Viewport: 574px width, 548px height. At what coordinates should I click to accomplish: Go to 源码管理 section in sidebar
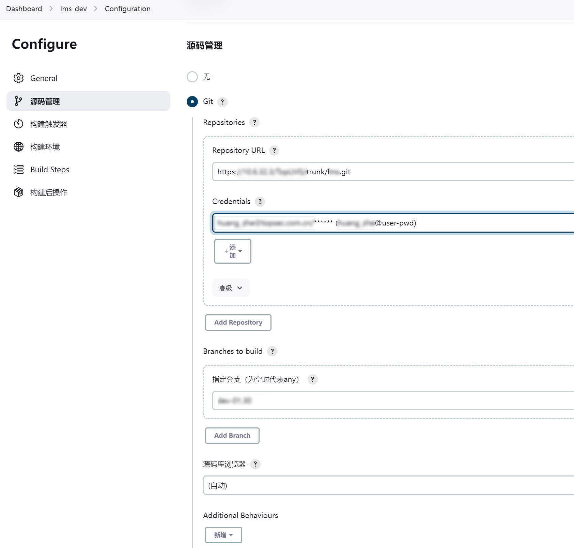tap(88, 101)
